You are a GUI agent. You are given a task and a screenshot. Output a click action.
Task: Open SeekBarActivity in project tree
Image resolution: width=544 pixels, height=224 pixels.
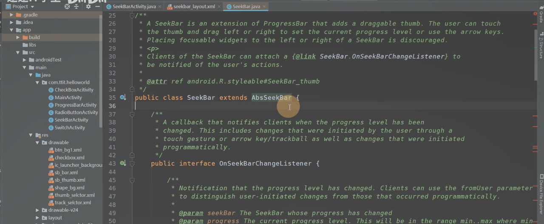[x=71, y=120]
